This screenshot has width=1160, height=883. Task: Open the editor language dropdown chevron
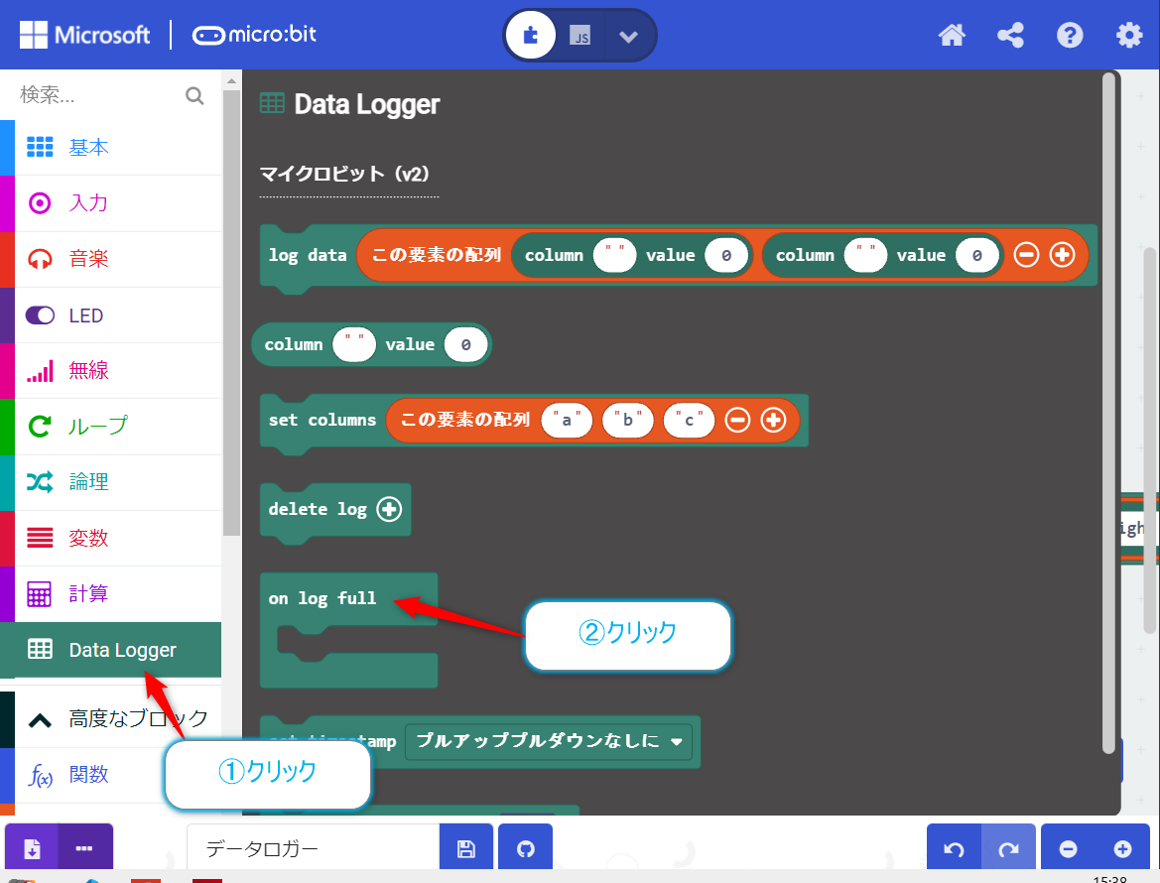[628, 36]
